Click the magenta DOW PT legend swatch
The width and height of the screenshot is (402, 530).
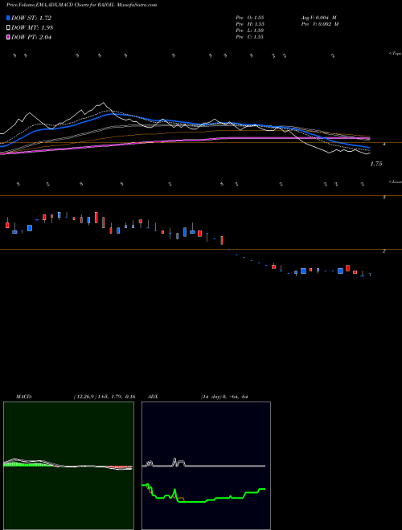click(8, 37)
